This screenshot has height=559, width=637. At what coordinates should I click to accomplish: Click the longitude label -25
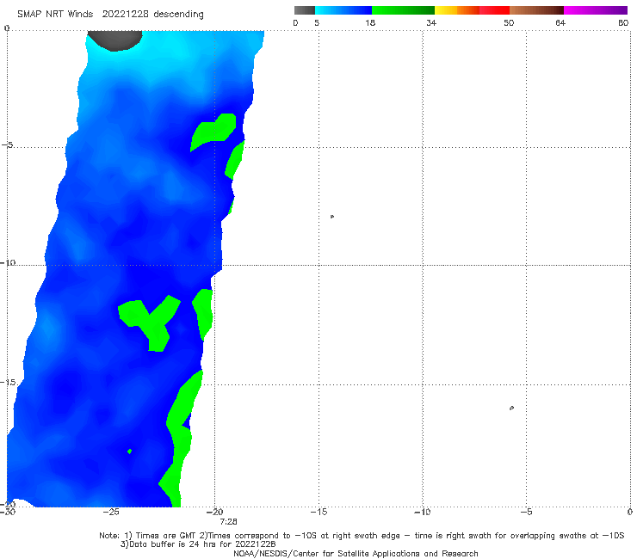111,512
